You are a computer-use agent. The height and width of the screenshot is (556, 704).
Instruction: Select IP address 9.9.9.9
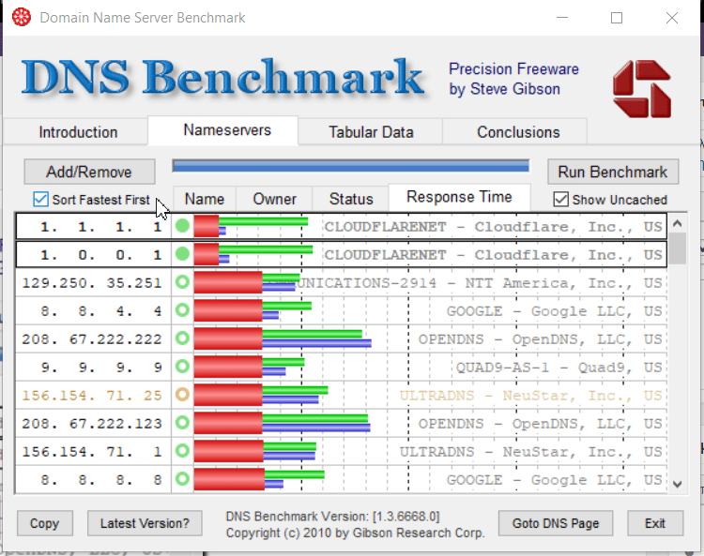(x=101, y=368)
